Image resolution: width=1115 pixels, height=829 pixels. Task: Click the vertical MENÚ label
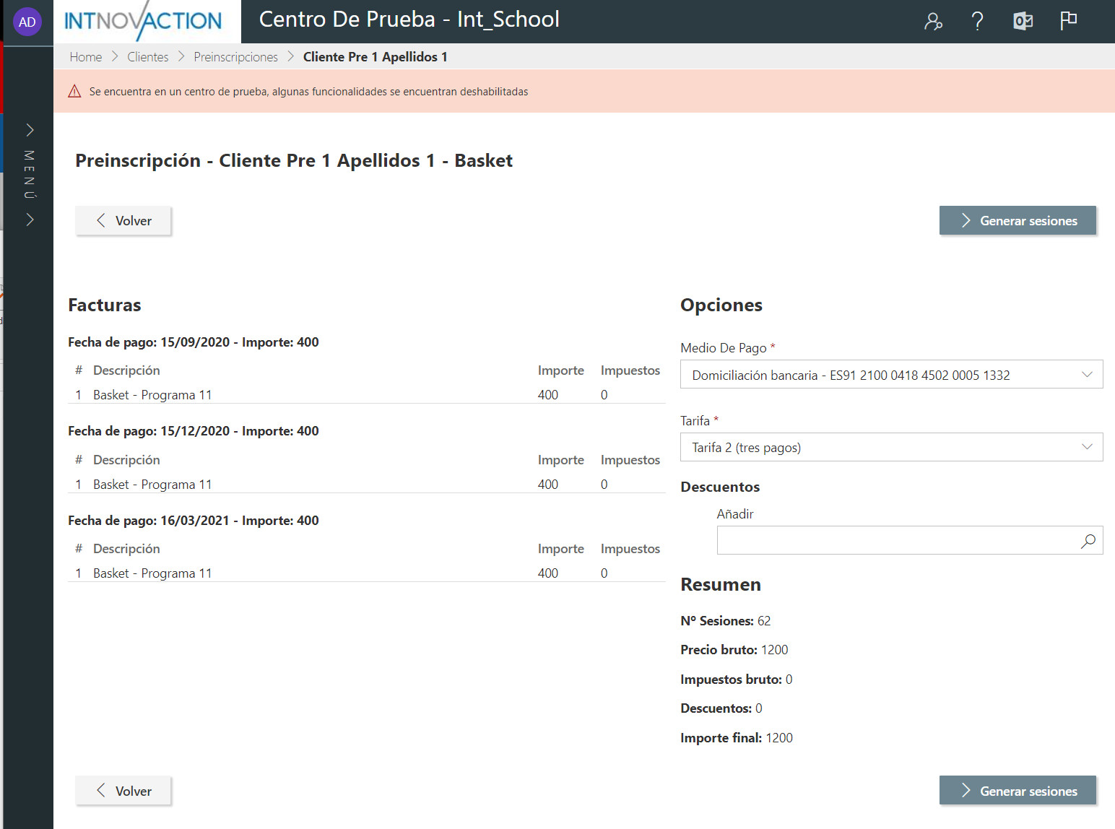29,175
